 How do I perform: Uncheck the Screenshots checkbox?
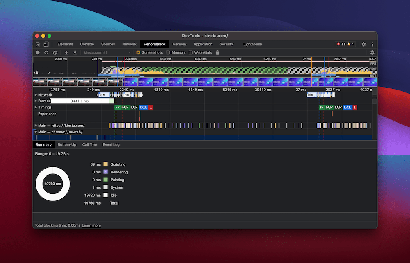tap(138, 53)
